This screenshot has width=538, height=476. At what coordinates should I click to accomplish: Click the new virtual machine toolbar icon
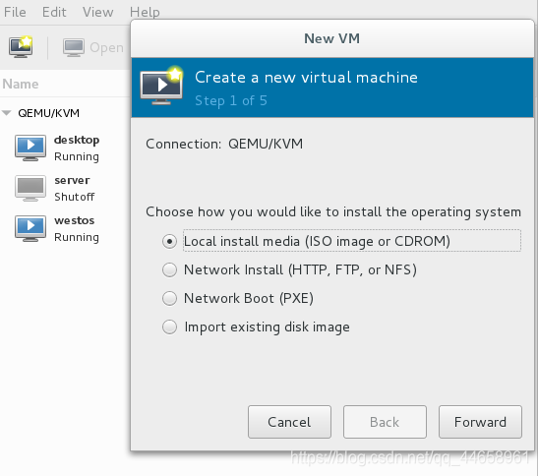point(21,46)
